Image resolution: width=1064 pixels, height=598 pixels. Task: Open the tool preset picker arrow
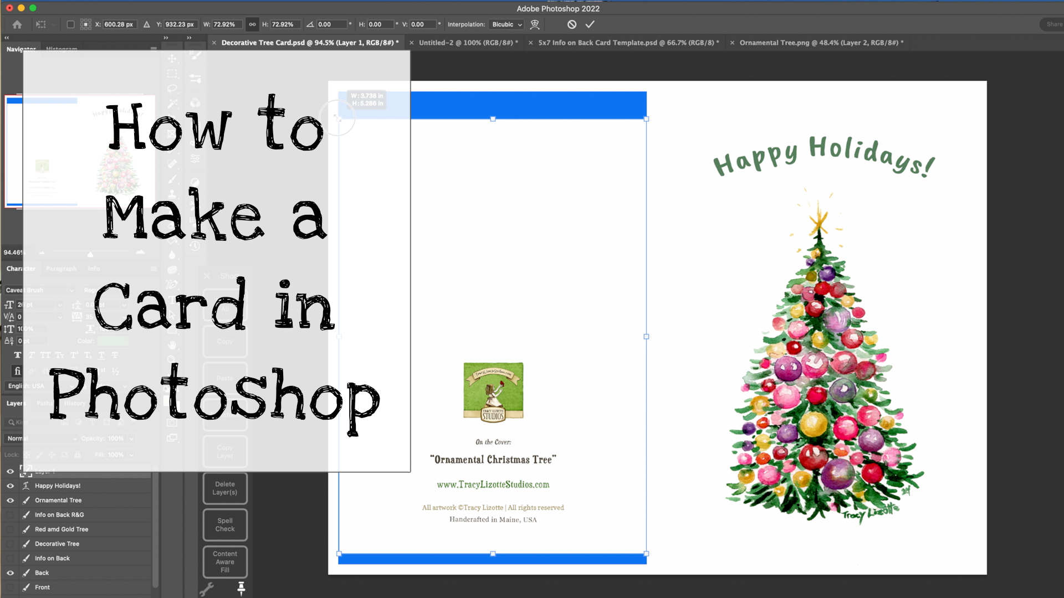pyautogui.click(x=53, y=24)
